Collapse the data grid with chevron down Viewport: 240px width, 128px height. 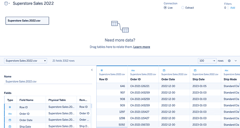pos(236,61)
